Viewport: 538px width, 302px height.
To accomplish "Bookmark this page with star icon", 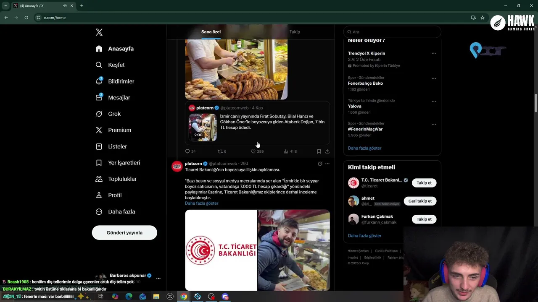I will click(483, 18).
